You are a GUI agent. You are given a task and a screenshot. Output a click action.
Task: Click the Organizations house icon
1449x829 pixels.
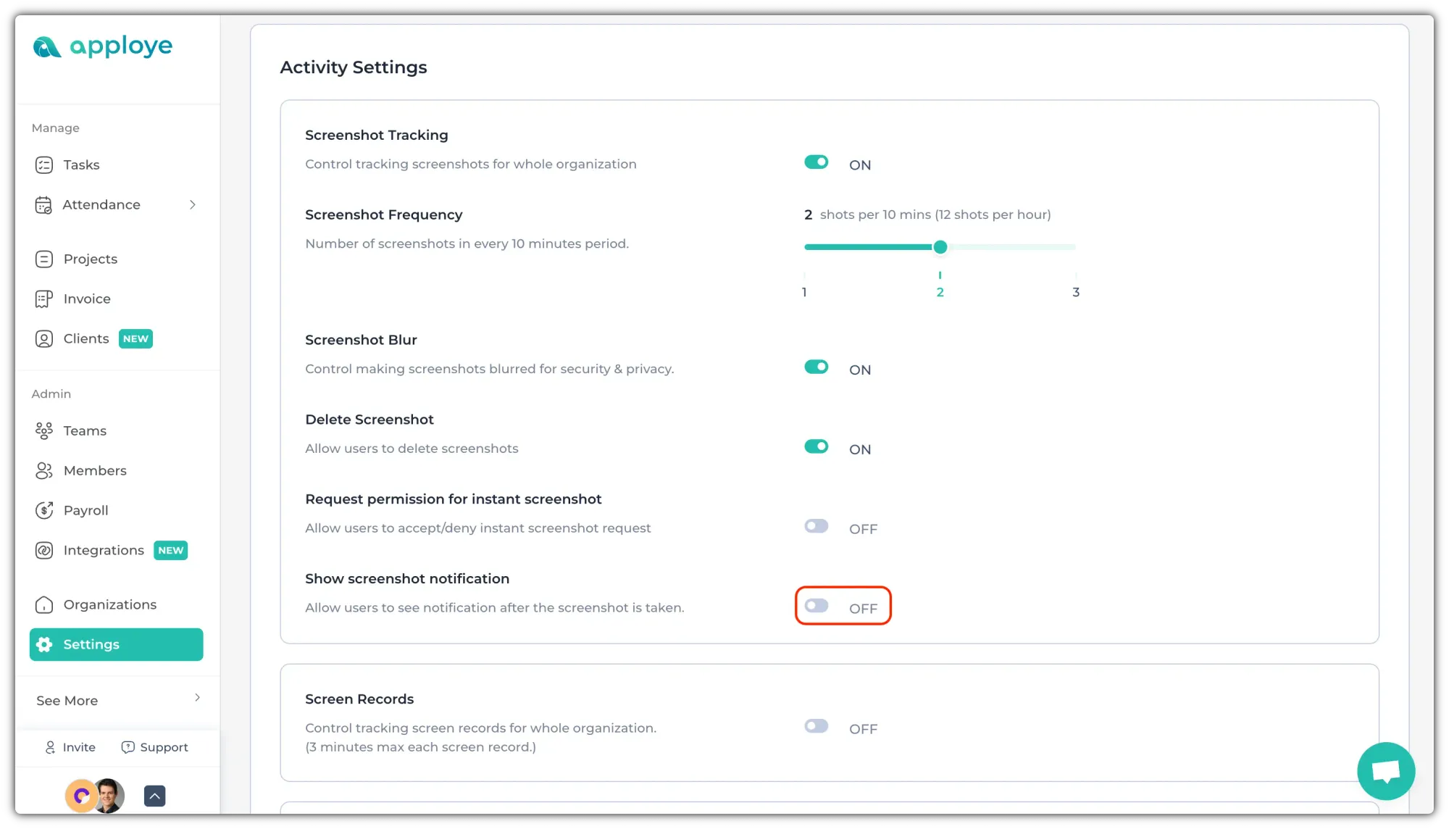point(44,605)
